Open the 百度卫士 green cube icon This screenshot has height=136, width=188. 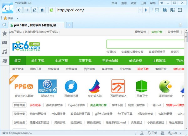[142, 86]
